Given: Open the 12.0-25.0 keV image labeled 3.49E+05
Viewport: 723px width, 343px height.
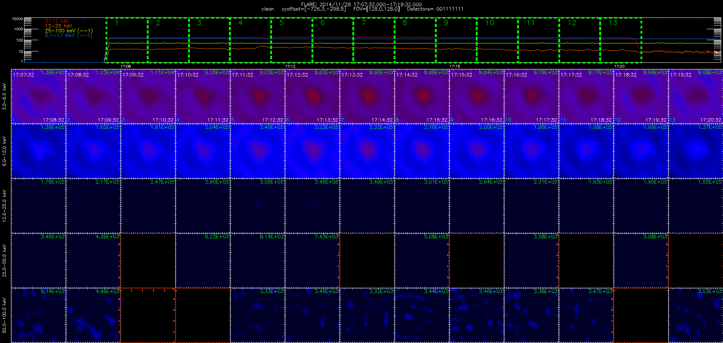Looking at the screenshot, I should pyautogui.click(x=367, y=206).
